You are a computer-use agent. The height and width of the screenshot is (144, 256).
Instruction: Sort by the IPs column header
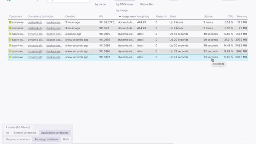pyautogui.click(x=101, y=16)
